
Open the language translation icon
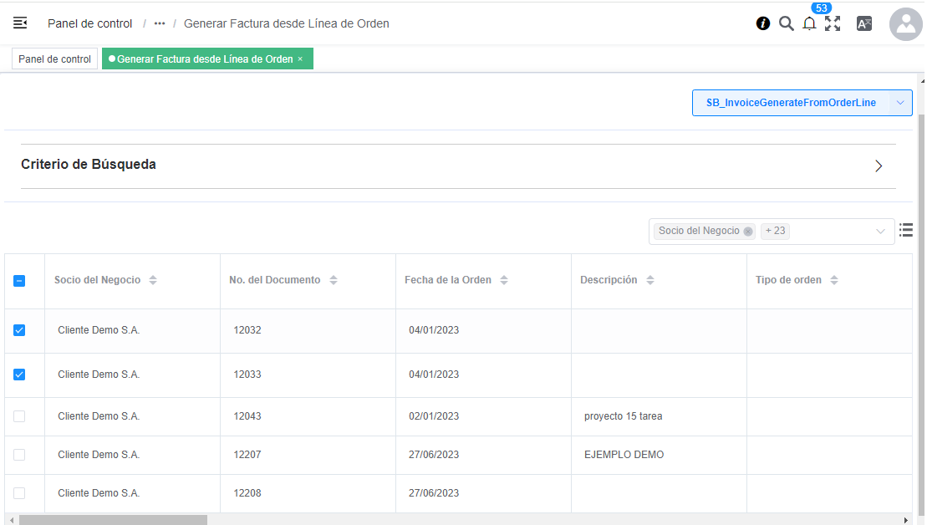[x=864, y=23]
